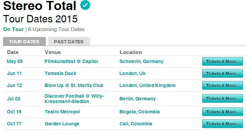Click the Schwerin, Germany location link
The height and width of the screenshot is (138, 246).
(x=141, y=61)
